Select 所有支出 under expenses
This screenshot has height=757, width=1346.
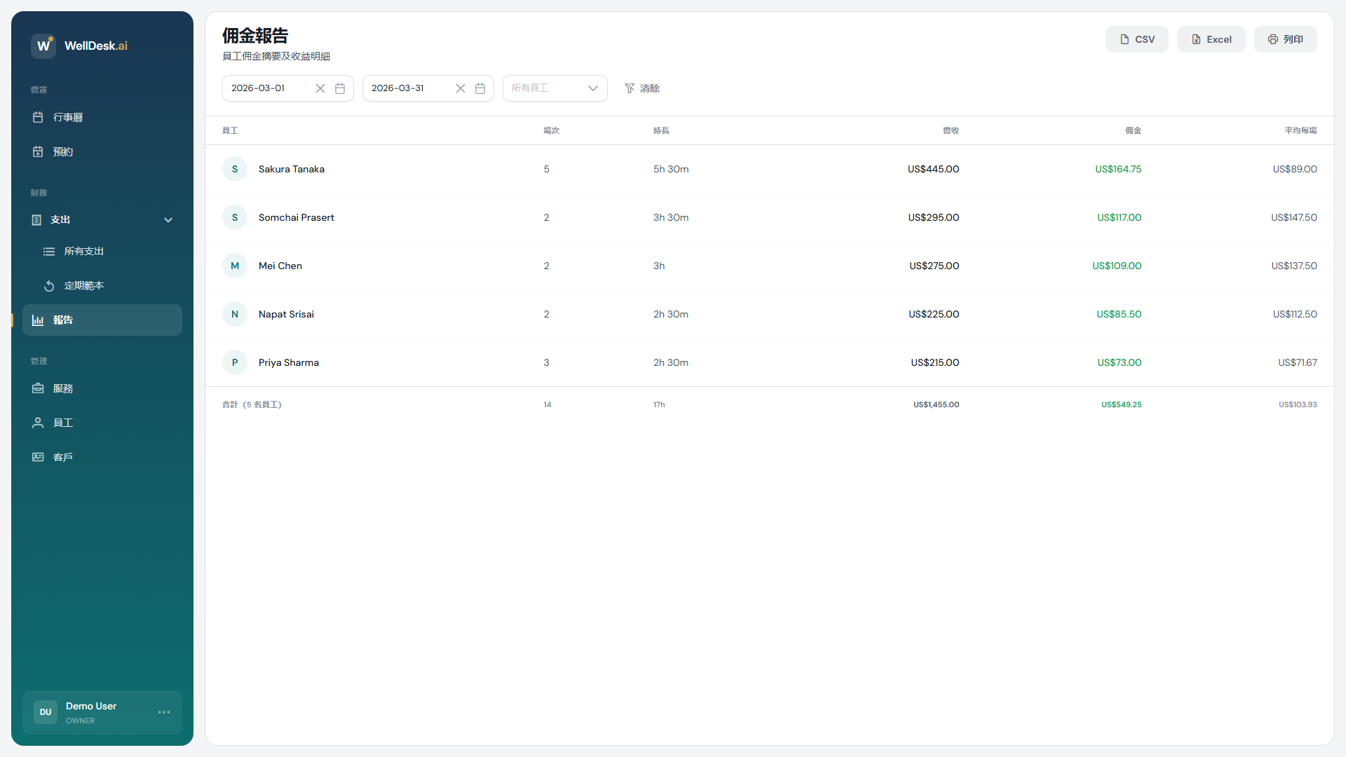pos(84,251)
